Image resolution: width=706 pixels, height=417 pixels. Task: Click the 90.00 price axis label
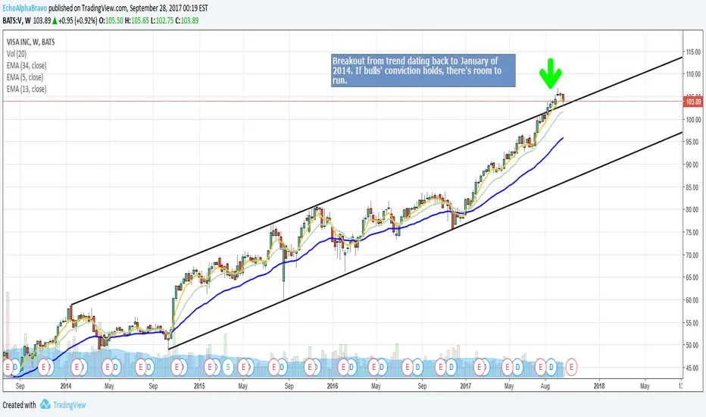click(x=693, y=165)
